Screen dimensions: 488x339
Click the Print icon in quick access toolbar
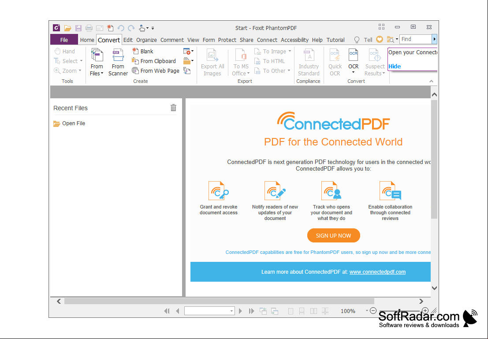click(x=89, y=28)
